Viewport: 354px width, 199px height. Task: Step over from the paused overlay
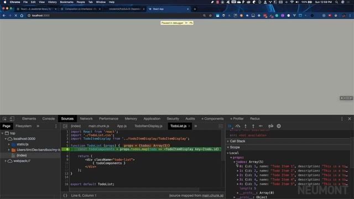[191, 23]
